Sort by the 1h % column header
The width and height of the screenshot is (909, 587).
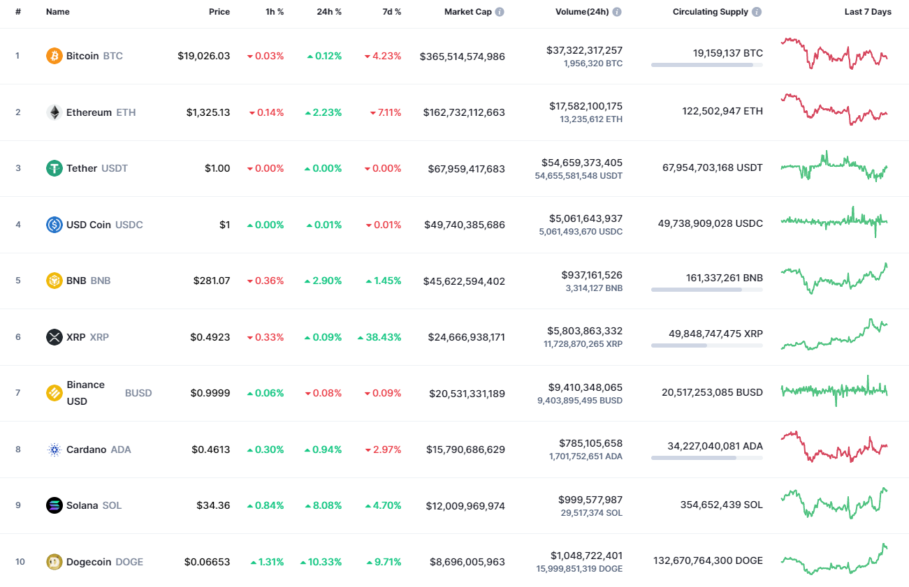click(x=273, y=12)
